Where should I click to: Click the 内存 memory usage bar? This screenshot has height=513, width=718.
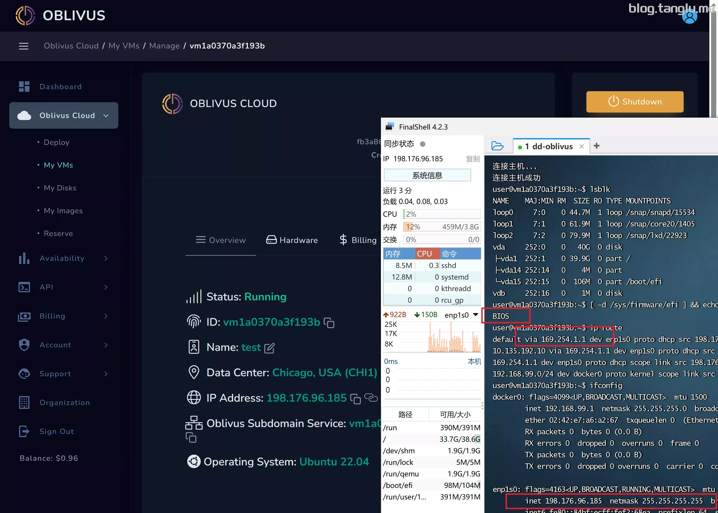click(x=442, y=227)
